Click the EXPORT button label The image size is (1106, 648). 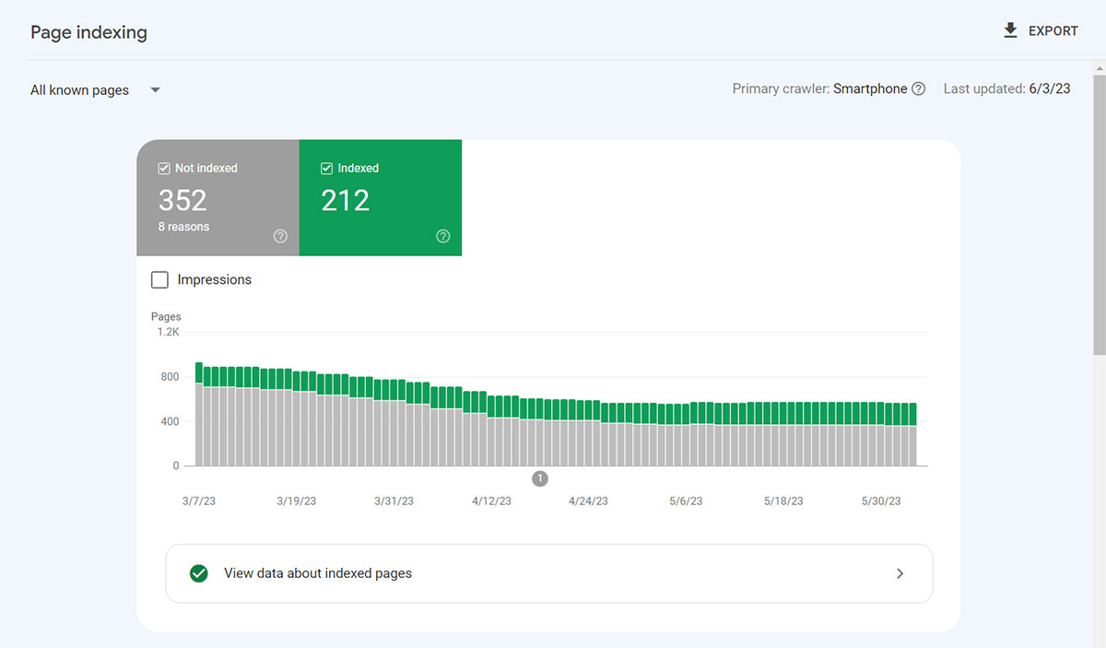(1053, 31)
